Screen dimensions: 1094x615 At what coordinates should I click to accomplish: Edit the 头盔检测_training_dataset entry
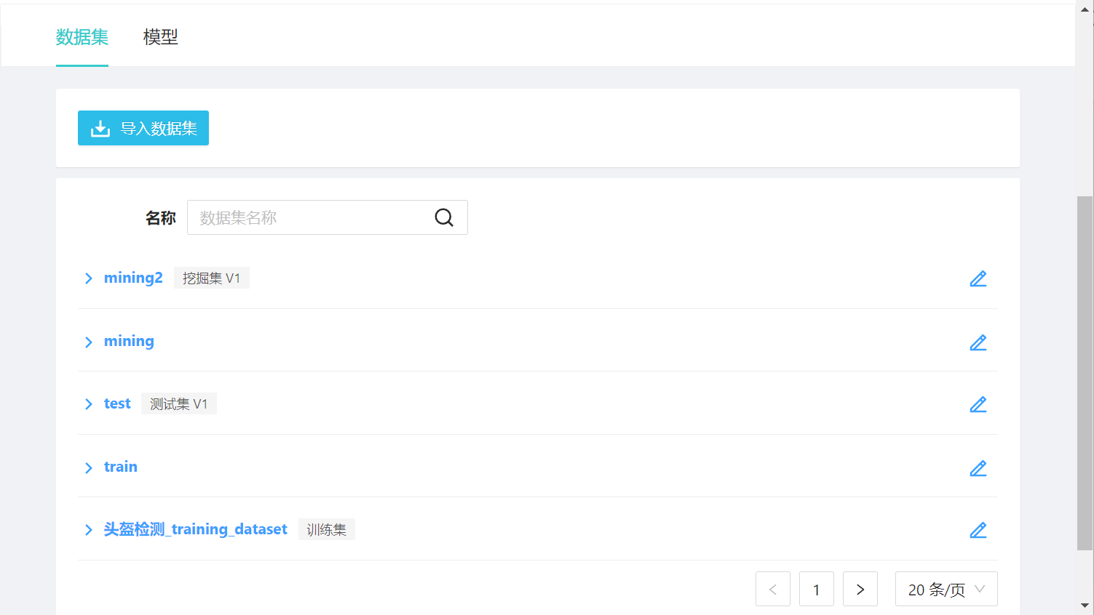(x=978, y=530)
